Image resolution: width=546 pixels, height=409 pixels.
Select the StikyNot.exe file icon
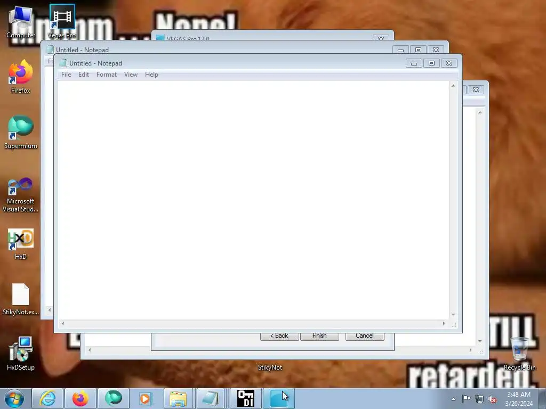click(21, 299)
